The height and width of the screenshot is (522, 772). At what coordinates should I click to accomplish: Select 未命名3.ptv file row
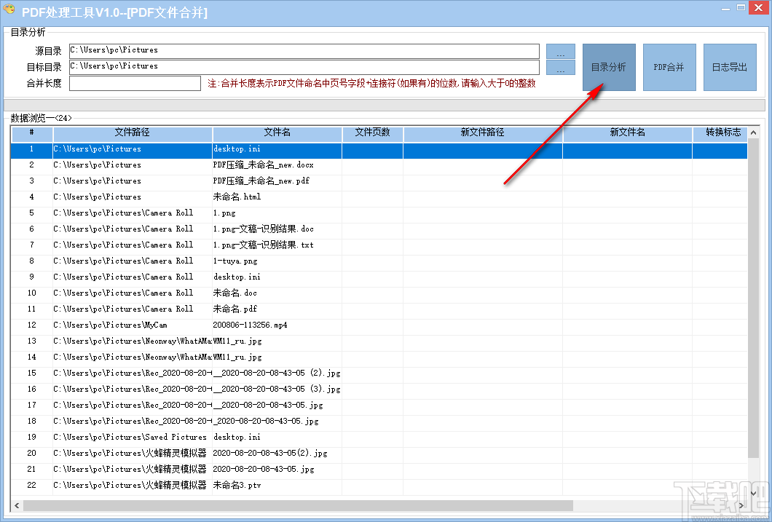tap(379, 486)
